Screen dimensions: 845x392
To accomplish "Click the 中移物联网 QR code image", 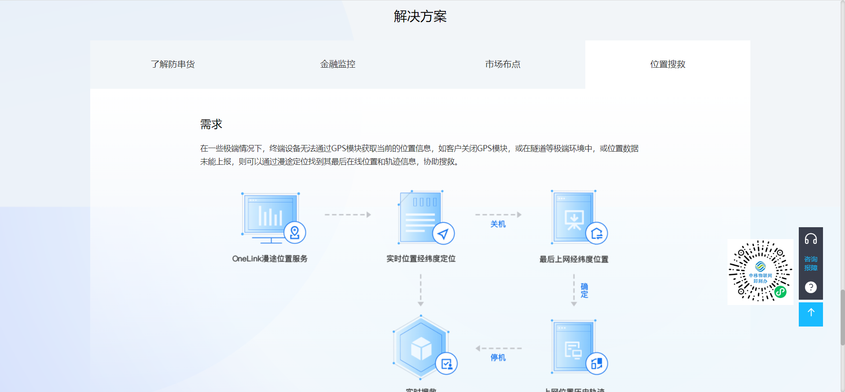I will [760, 272].
